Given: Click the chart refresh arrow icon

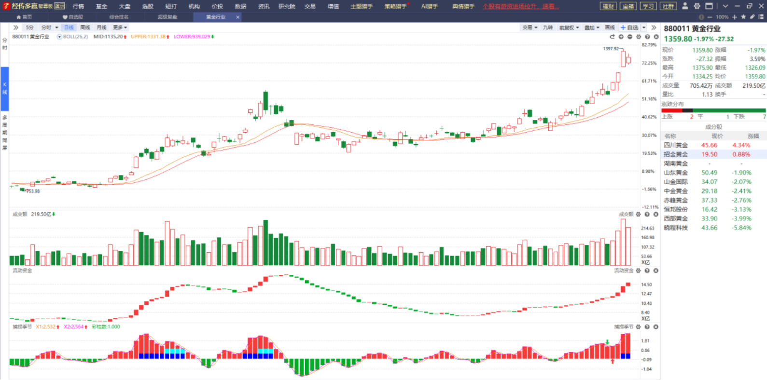Looking at the screenshot, I should pyautogui.click(x=612, y=37).
